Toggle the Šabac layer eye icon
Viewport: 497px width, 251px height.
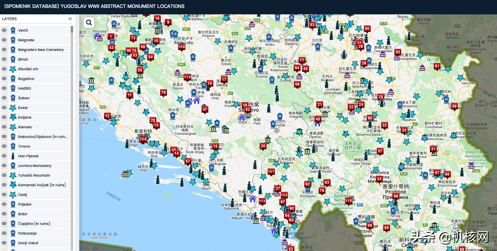4,98
